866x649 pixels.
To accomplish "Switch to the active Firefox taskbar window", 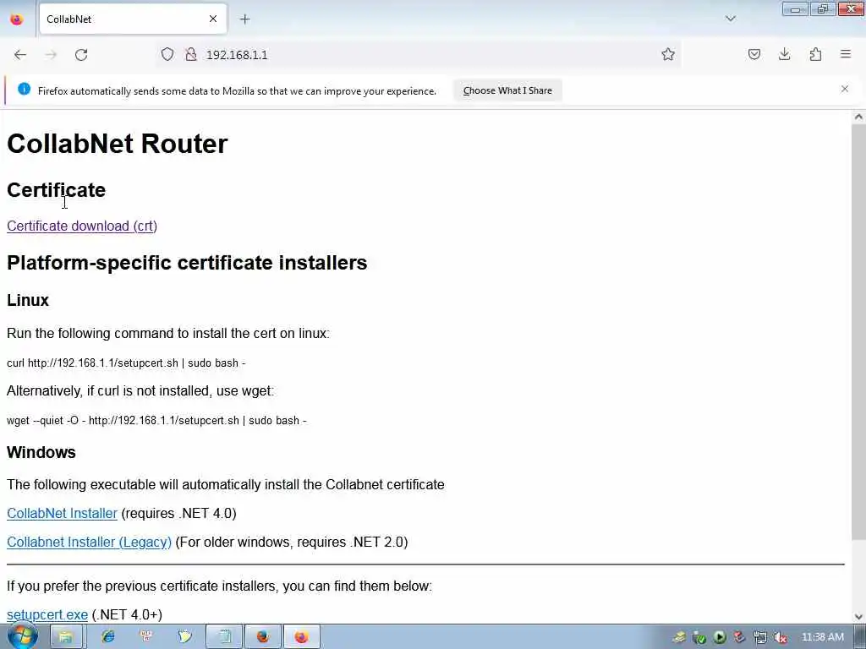I will click(302, 637).
